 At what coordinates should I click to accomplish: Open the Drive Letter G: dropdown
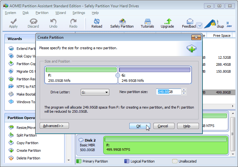(x=95, y=92)
